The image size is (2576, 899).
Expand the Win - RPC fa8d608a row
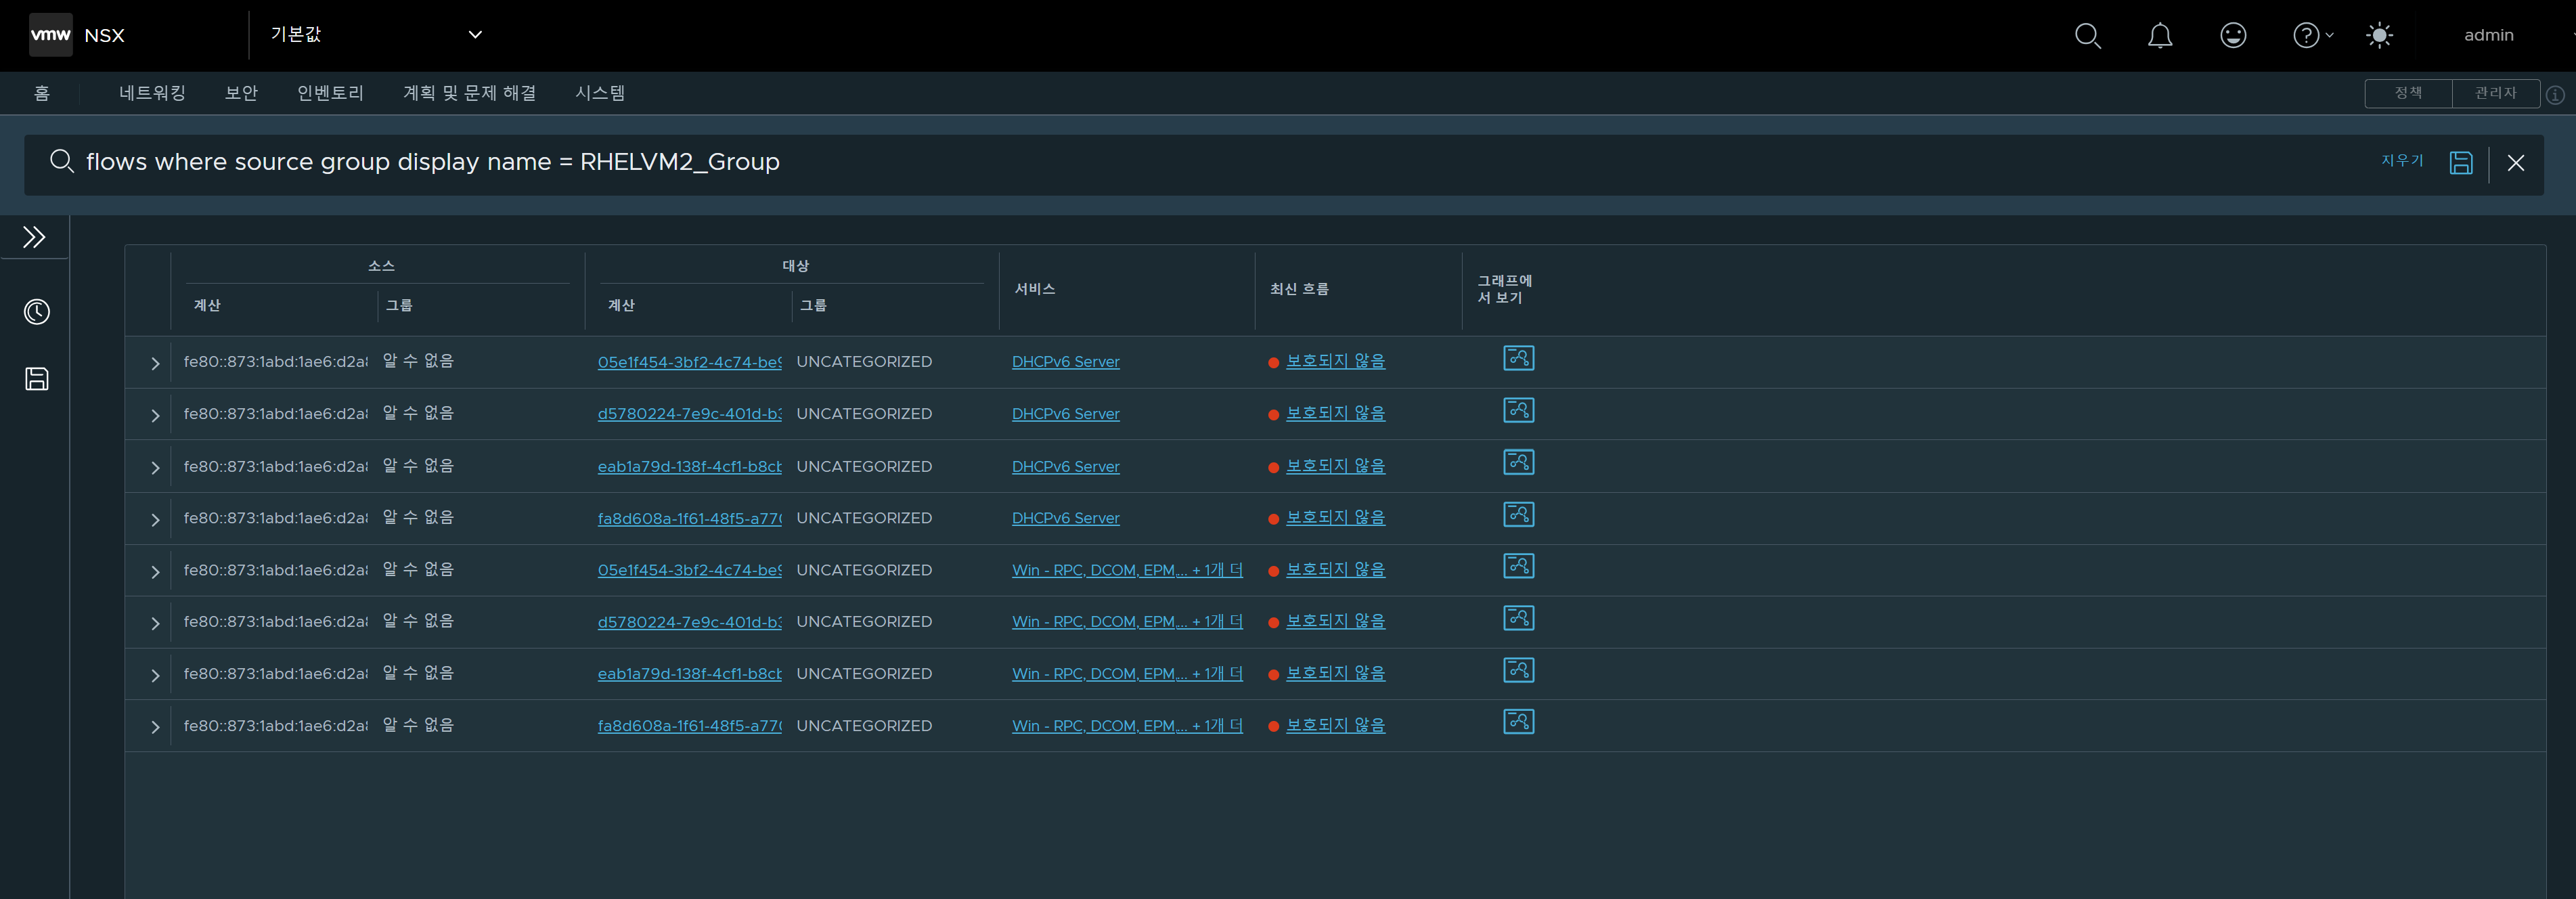coord(155,727)
